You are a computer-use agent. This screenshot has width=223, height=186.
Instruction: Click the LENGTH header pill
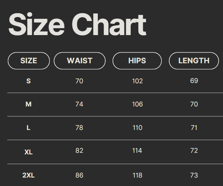pyautogui.click(x=194, y=61)
